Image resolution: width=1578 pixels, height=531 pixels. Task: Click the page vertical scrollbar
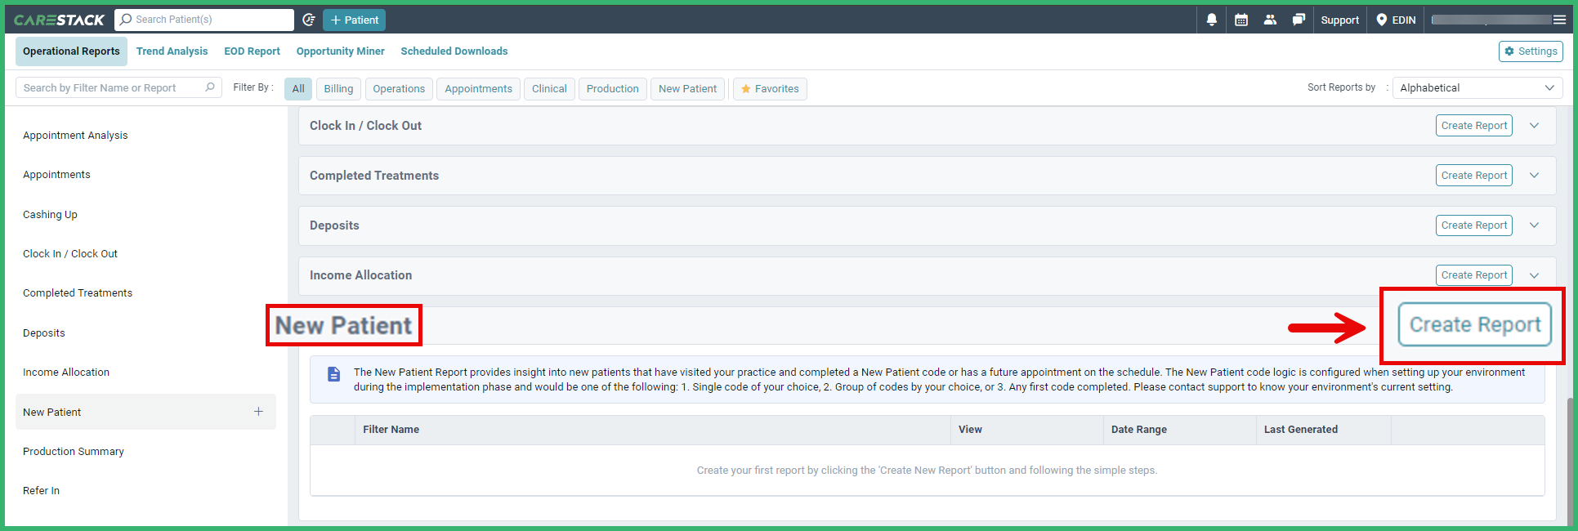[x=1570, y=462]
